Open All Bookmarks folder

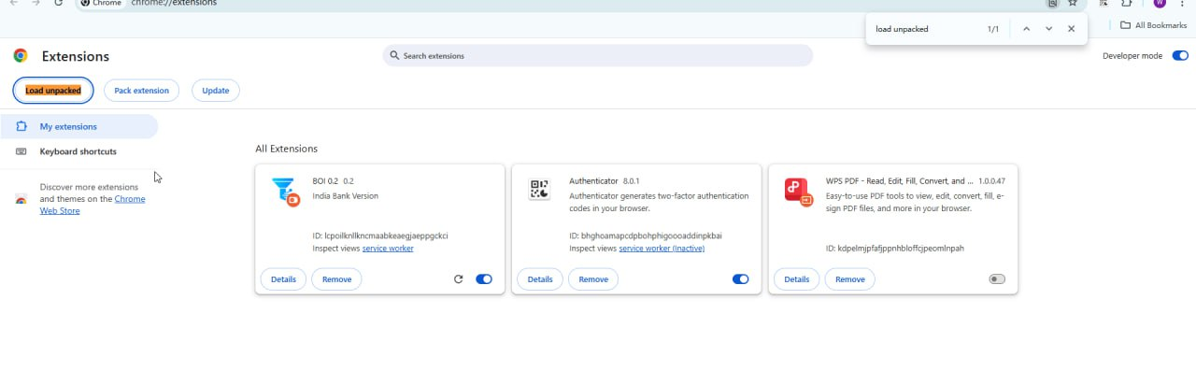[1154, 25]
